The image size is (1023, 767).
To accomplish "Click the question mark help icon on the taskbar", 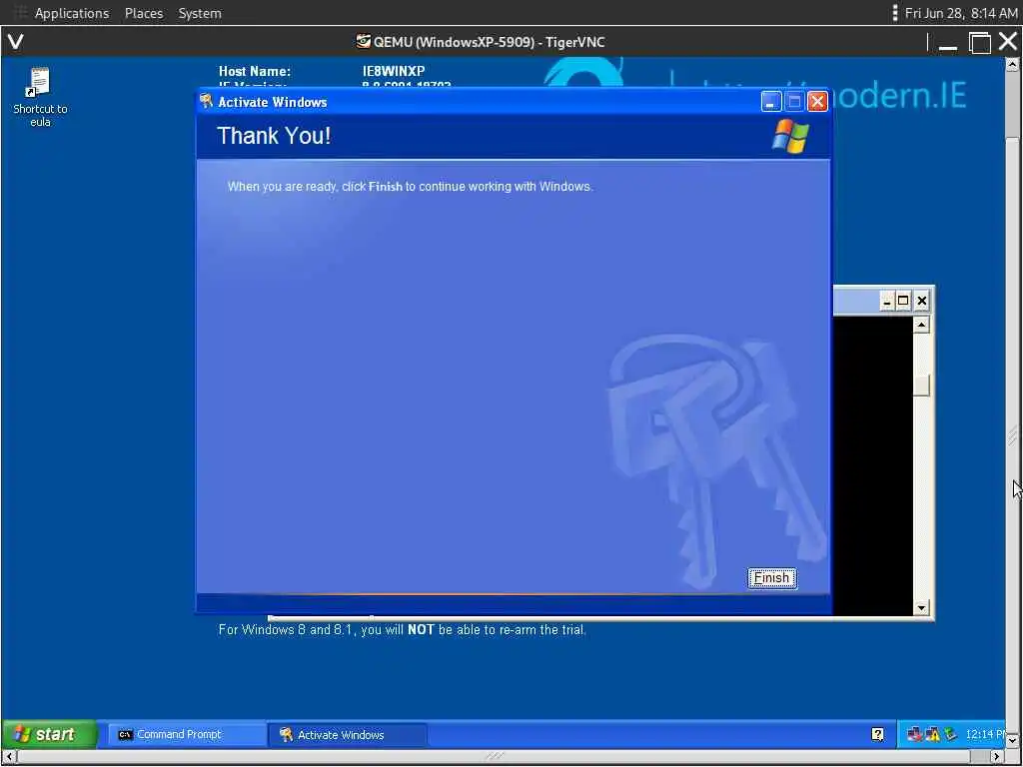I will click(x=877, y=734).
